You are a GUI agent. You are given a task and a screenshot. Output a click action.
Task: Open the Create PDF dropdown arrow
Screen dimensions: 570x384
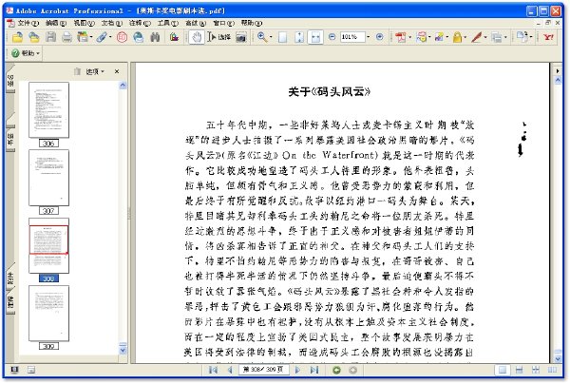point(410,37)
